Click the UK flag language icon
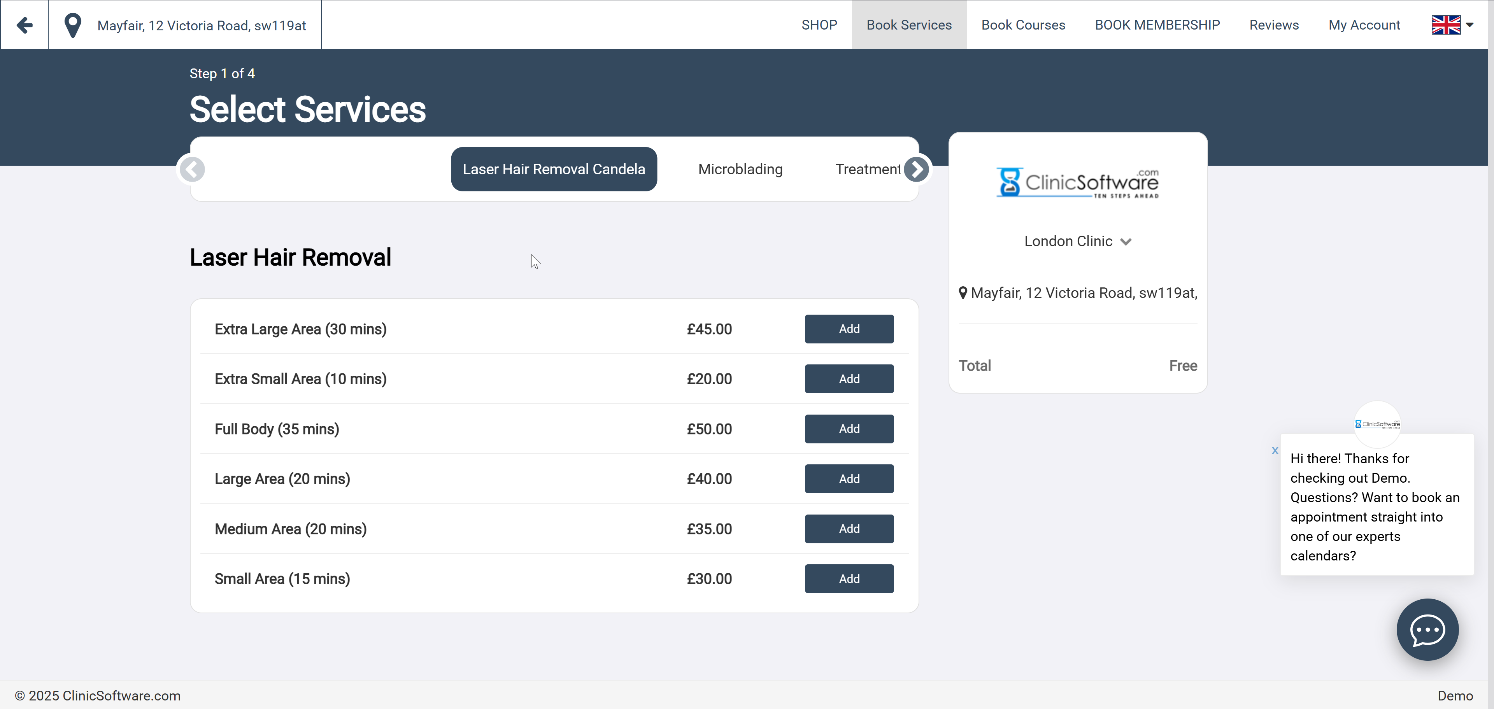1494x709 pixels. coord(1446,25)
